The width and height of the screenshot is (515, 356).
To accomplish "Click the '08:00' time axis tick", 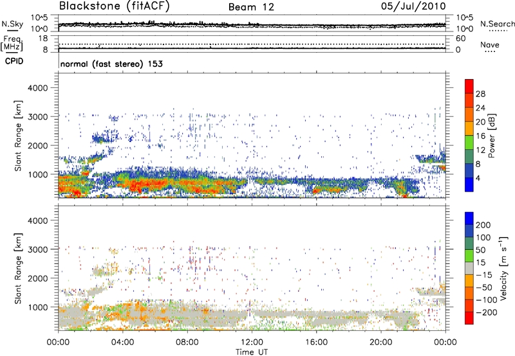I will (x=187, y=343).
